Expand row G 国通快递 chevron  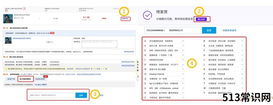tap(183, 55)
